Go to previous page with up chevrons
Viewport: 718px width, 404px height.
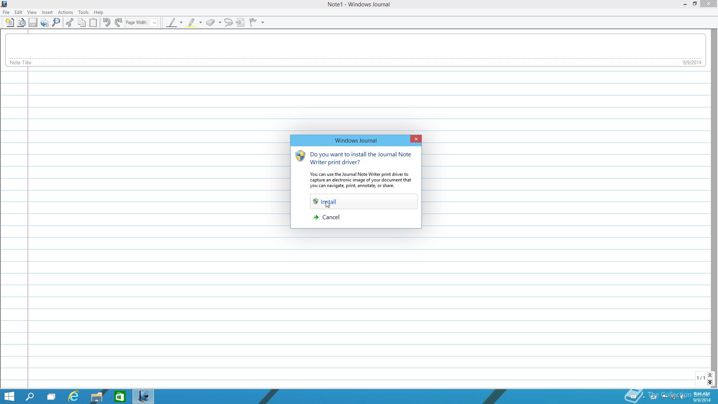pos(710,375)
